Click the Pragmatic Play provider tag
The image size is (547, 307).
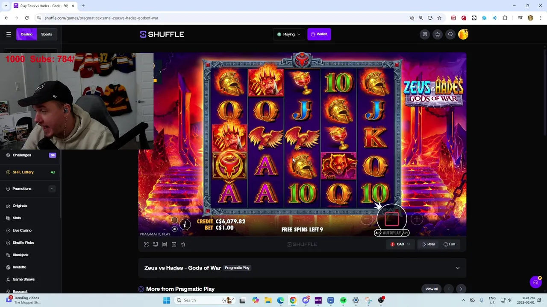pos(237,268)
